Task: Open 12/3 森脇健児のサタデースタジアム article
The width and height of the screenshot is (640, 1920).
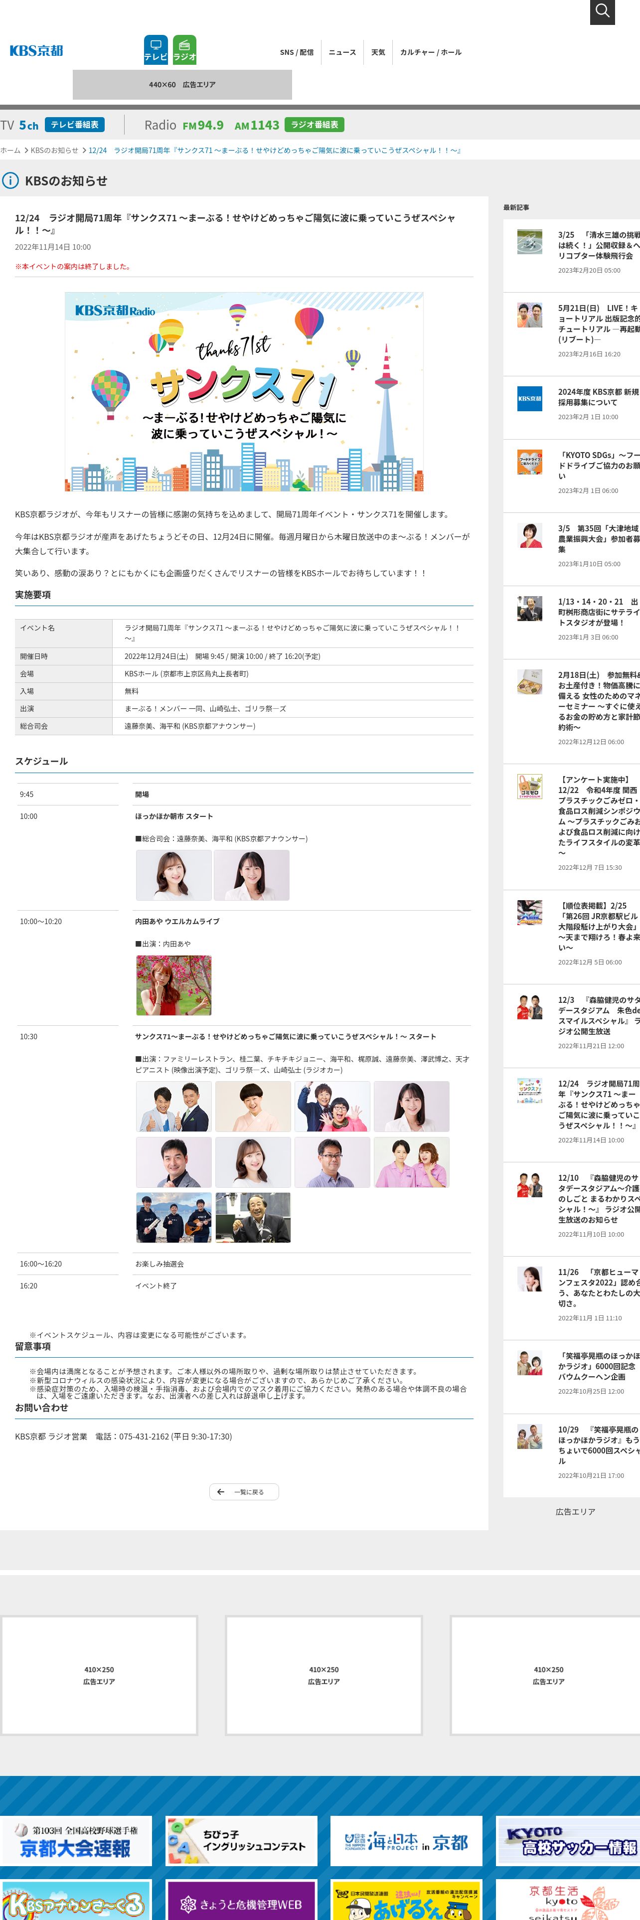Action: tap(599, 1015)
